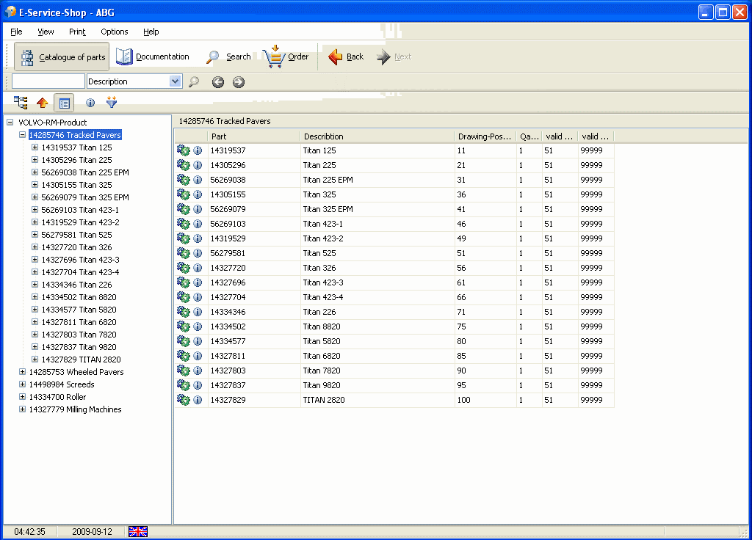Toggle the tree structure view icon
This screenshot has height=540, width=752.
(x=21, y=103)
